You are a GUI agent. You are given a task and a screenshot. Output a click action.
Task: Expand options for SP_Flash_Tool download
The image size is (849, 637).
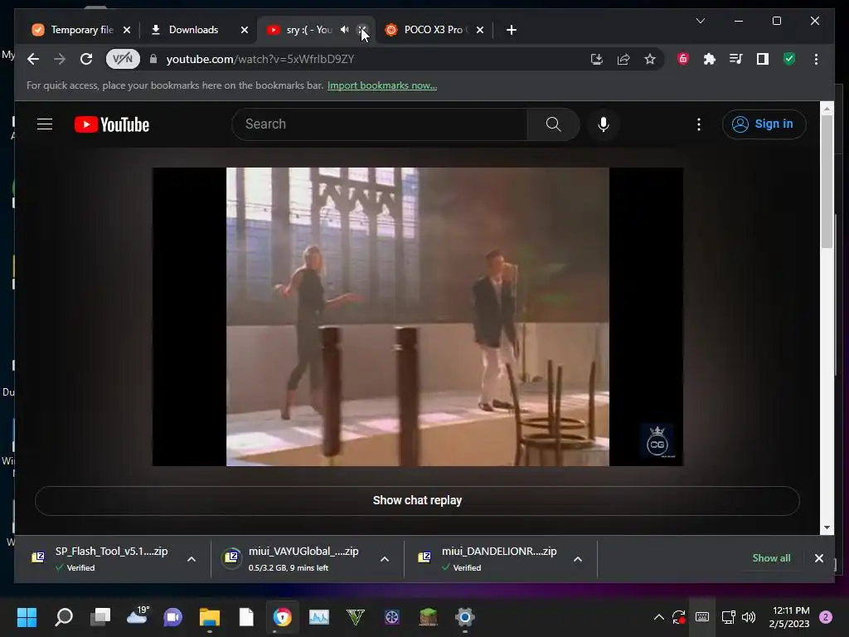coord(192,559)
